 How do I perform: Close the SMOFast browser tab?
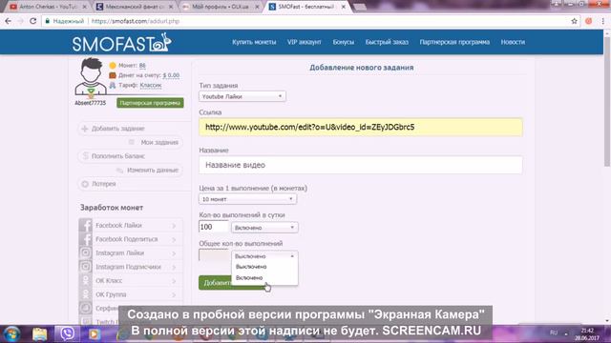pos(344,7)
